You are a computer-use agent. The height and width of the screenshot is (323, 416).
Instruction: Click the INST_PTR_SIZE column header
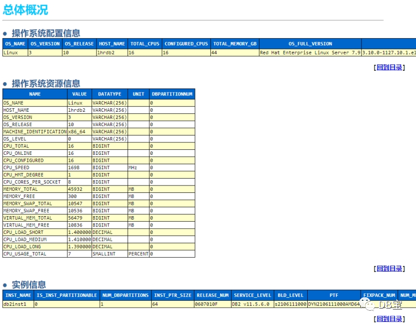[173, 295]
